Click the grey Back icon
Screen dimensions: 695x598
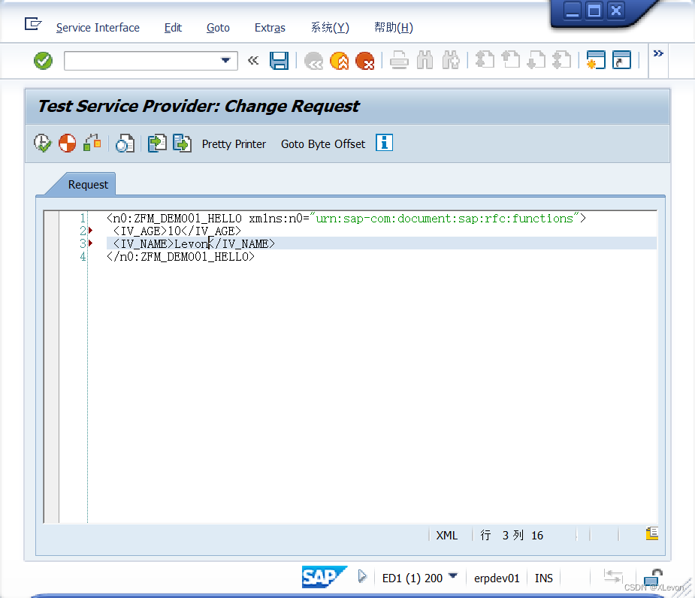pos(314,61)
